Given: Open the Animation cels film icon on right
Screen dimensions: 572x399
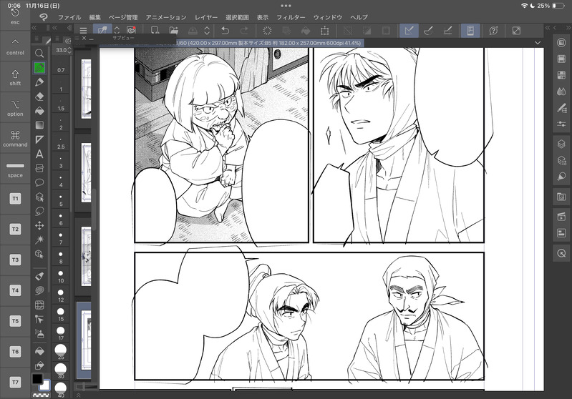Looking at the screenshot, I should tap(561, 59).
